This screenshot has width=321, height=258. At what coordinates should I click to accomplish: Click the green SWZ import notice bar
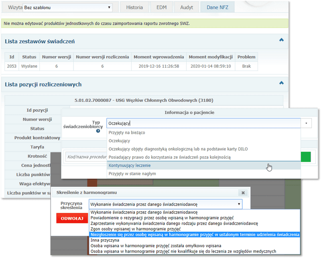(x=144, y=23)
